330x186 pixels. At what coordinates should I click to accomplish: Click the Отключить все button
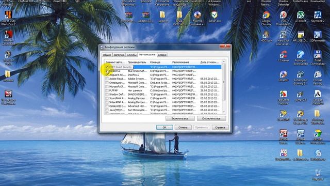[211, 118]
